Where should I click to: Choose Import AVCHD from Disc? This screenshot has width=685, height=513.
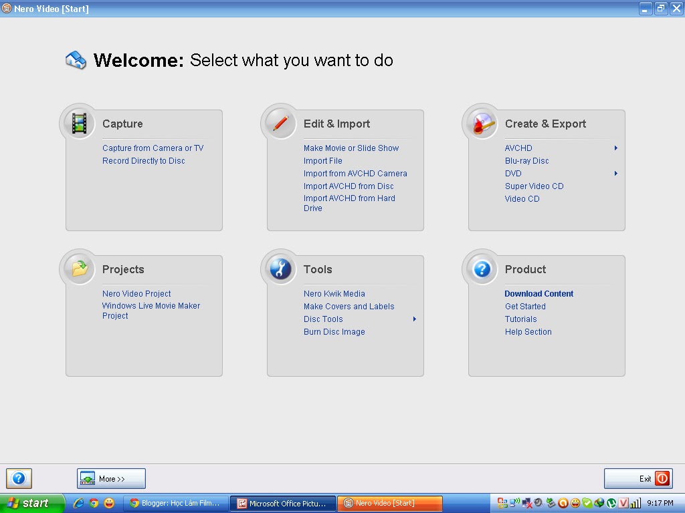[x=349, y=186]
